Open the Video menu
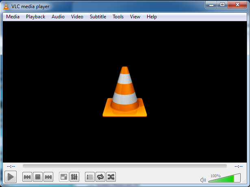The height and width of the screenshot is (187, 250). click(77, 17)
